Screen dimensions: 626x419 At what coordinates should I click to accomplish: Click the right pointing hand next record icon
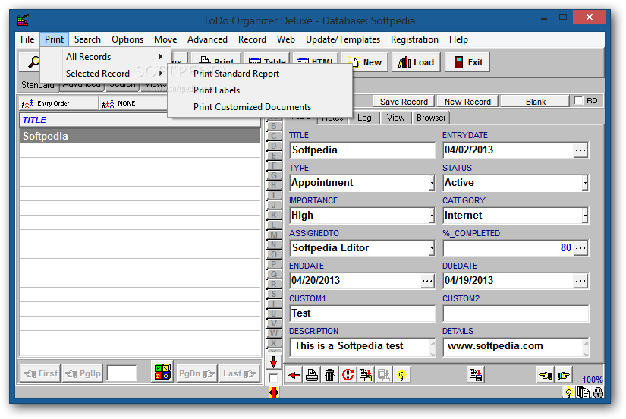563,375
